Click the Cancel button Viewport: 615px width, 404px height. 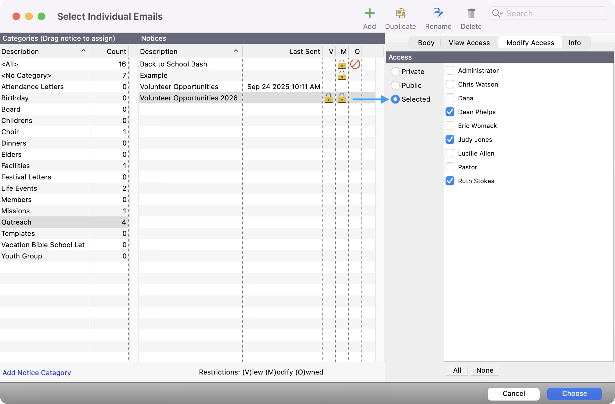pyautogui.click(x=514, y=394)
